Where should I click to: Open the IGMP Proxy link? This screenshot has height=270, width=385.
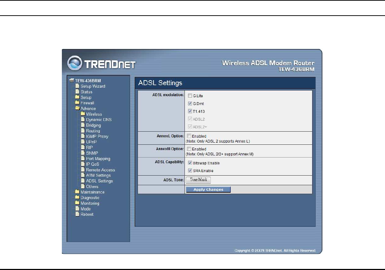coord(97,137)
